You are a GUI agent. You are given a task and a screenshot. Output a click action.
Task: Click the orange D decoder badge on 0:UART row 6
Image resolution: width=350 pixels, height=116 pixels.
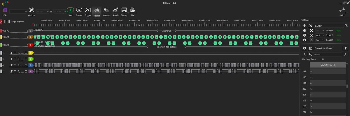[31, 37]
